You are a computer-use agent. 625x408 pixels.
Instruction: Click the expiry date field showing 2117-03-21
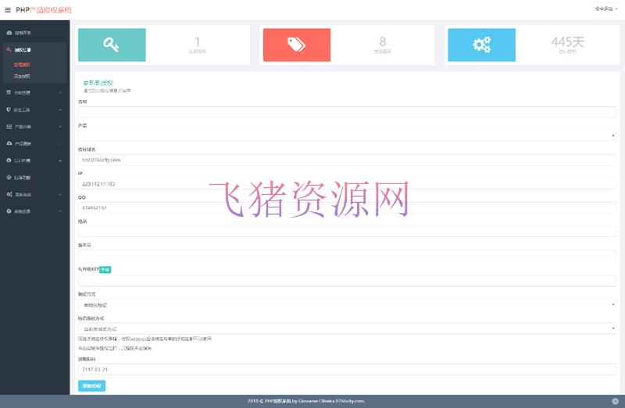tap(347, 368)
